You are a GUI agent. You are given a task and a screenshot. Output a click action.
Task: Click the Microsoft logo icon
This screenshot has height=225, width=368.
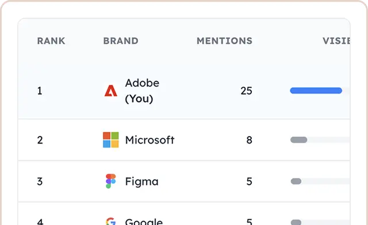(x=111, y=140)
